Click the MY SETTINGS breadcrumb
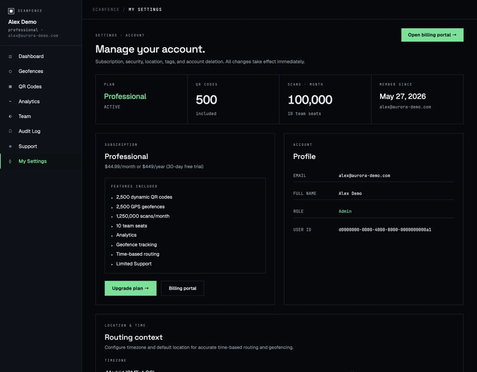The width and height of the screenshot is (477, 372). [x=145, y=10]
